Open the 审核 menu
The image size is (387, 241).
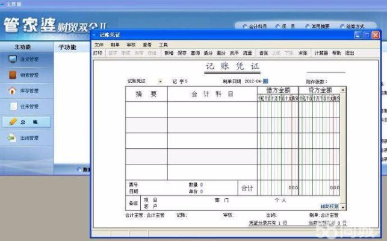[131, 45]
